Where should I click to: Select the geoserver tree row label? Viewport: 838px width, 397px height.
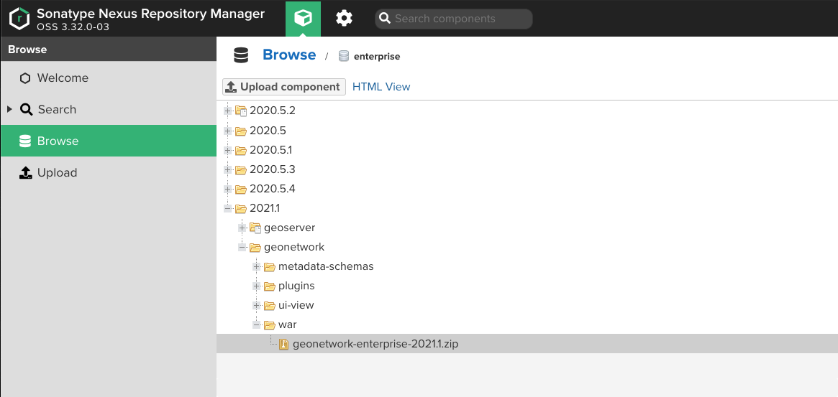coord(290,228)
